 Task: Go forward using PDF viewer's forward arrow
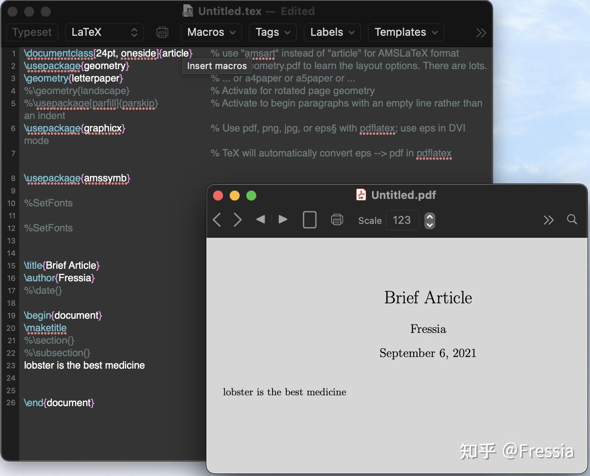tap(237, 220)
